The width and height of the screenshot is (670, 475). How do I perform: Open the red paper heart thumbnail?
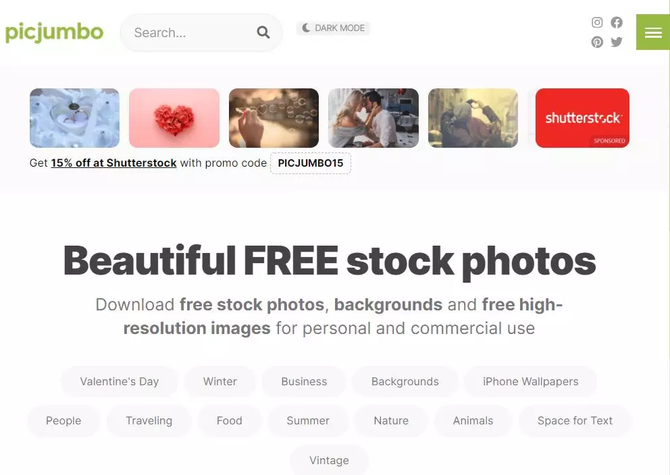pos(174,118)
